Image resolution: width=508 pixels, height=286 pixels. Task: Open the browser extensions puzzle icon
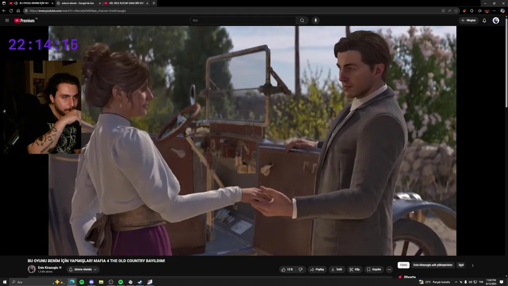[x=472, y=11]
